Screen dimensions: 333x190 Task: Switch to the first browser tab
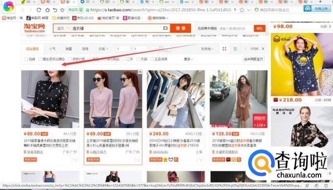[28, 2]
